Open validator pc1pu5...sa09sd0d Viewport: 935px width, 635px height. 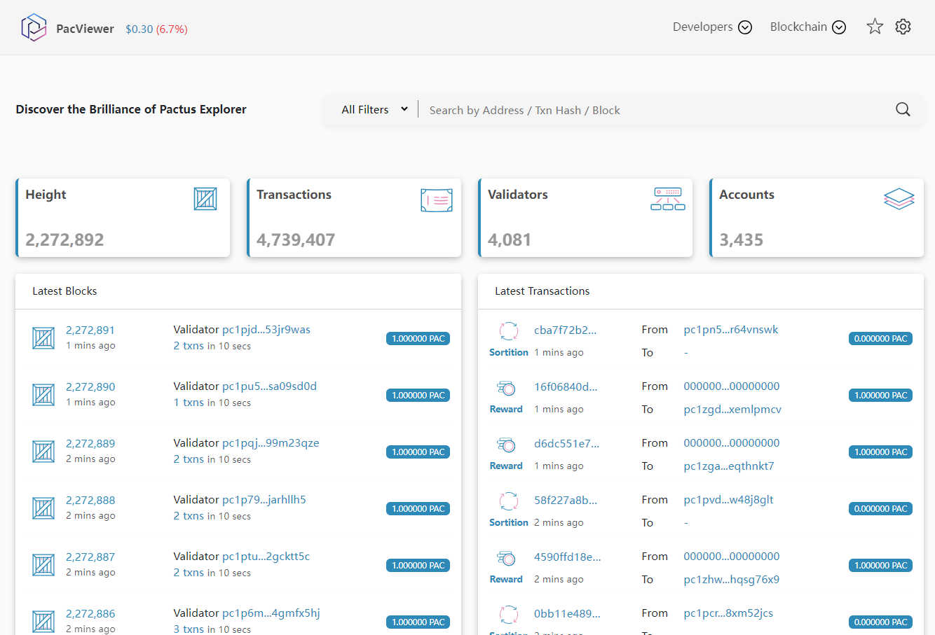click(x=269, y=386)
